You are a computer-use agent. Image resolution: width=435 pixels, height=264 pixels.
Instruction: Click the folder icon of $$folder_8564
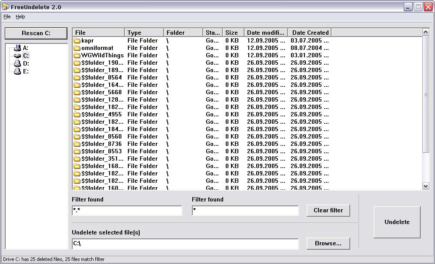click(77, 78)
